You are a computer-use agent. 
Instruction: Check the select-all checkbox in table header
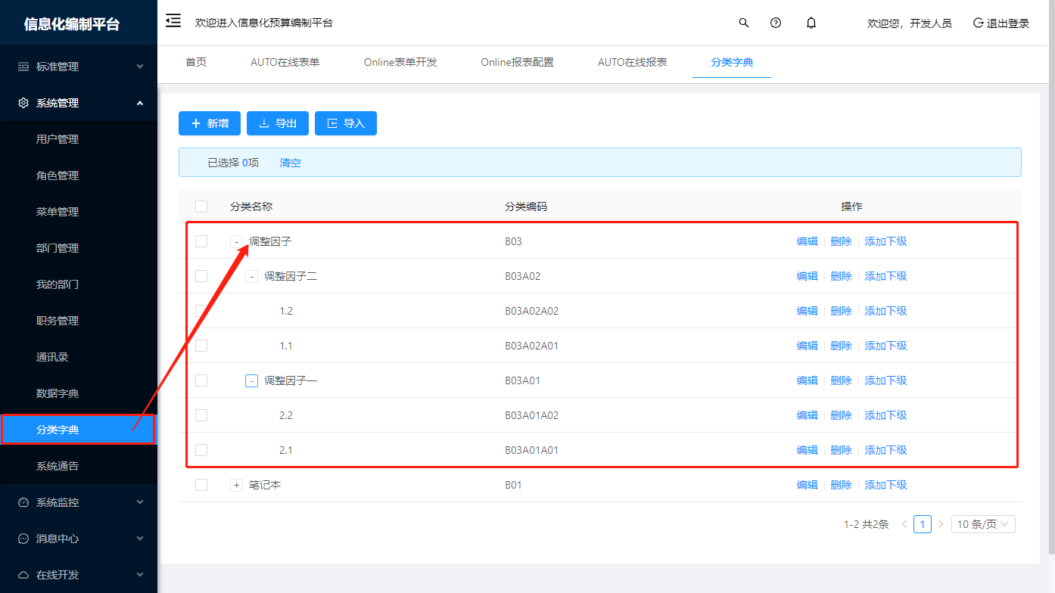pyautogui.click(x=201, y=206)
